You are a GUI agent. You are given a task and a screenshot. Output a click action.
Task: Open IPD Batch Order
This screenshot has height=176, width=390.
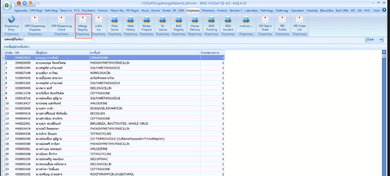click(265, 25)
